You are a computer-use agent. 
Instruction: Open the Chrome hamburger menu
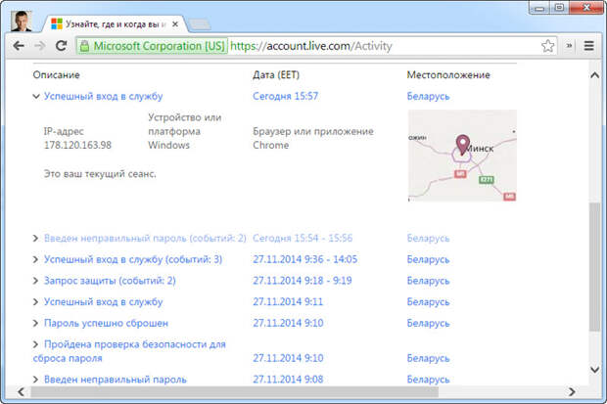[x=588, y=46]
